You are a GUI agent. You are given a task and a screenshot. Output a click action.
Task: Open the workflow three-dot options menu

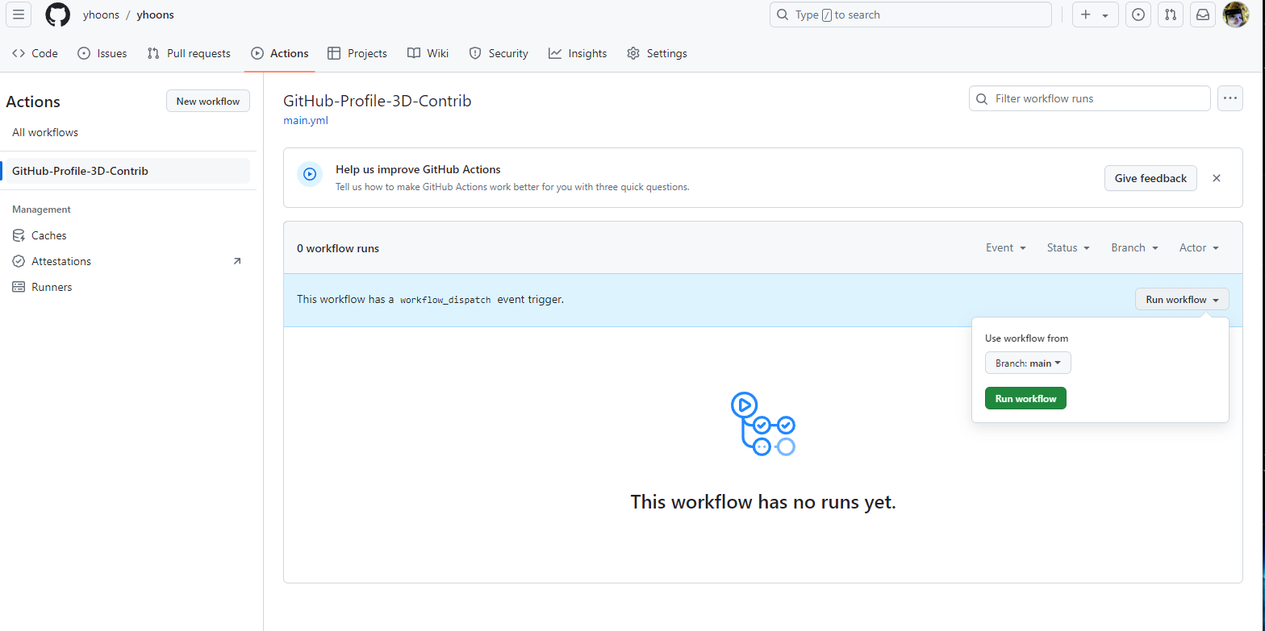tap(1230, 98)
